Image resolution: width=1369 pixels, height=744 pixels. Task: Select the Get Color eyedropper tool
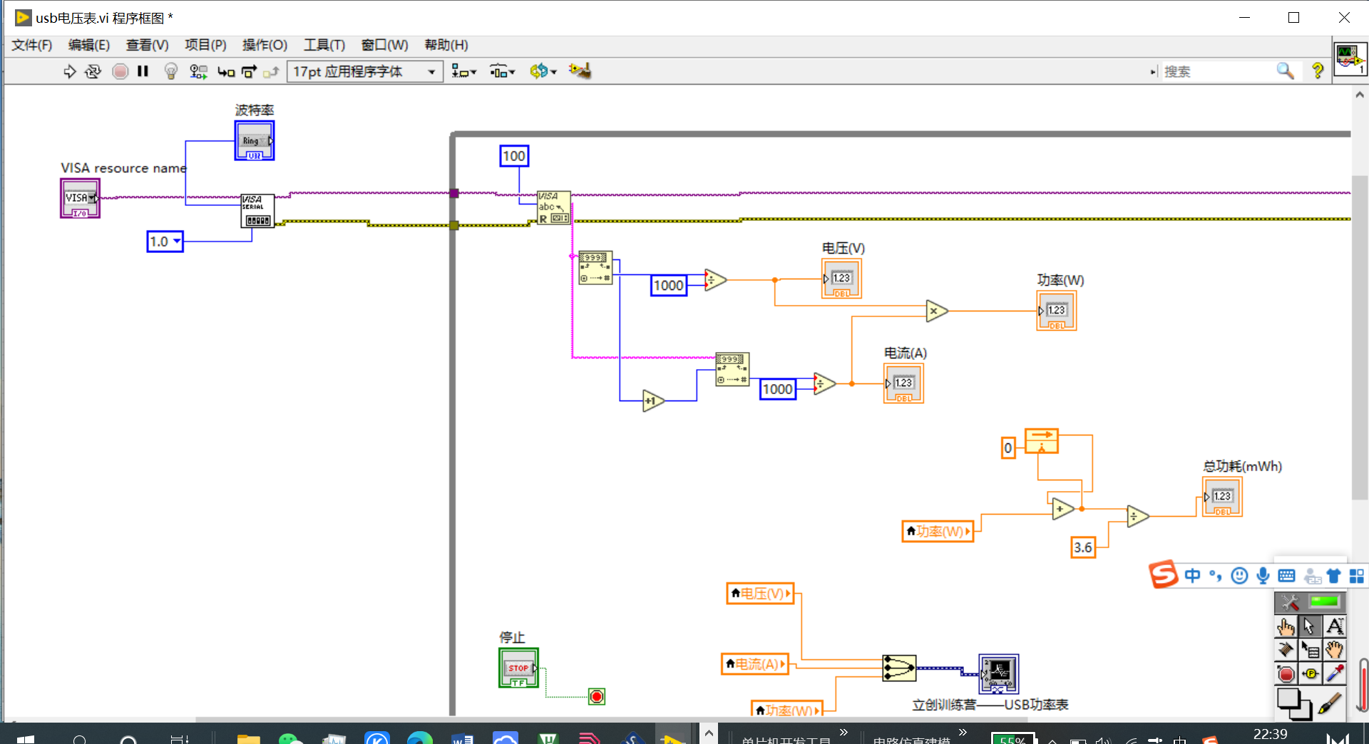(1334, 673)
